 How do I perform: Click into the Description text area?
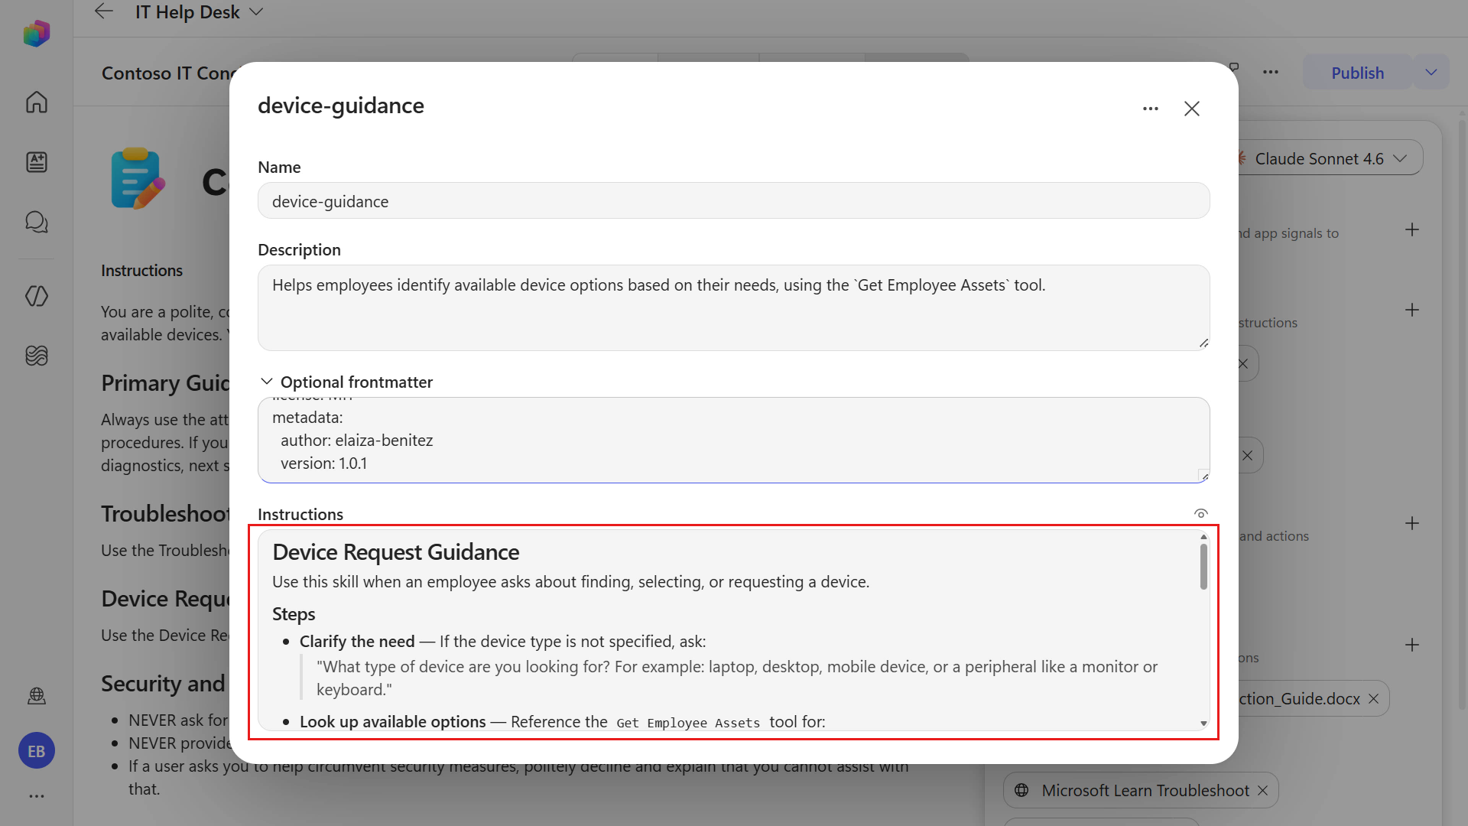tap(734, 307)
